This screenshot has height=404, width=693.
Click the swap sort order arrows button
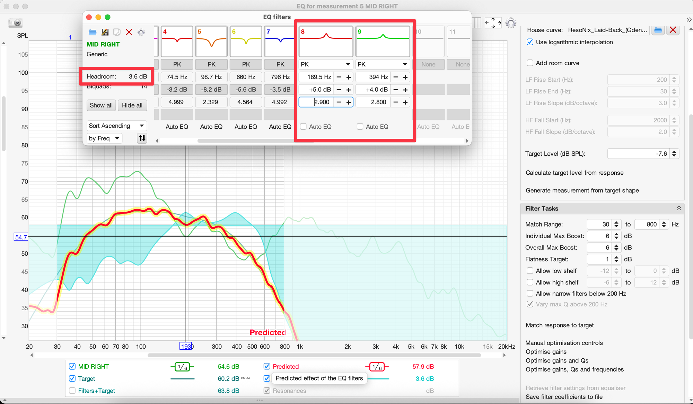(x=142, y=138)
